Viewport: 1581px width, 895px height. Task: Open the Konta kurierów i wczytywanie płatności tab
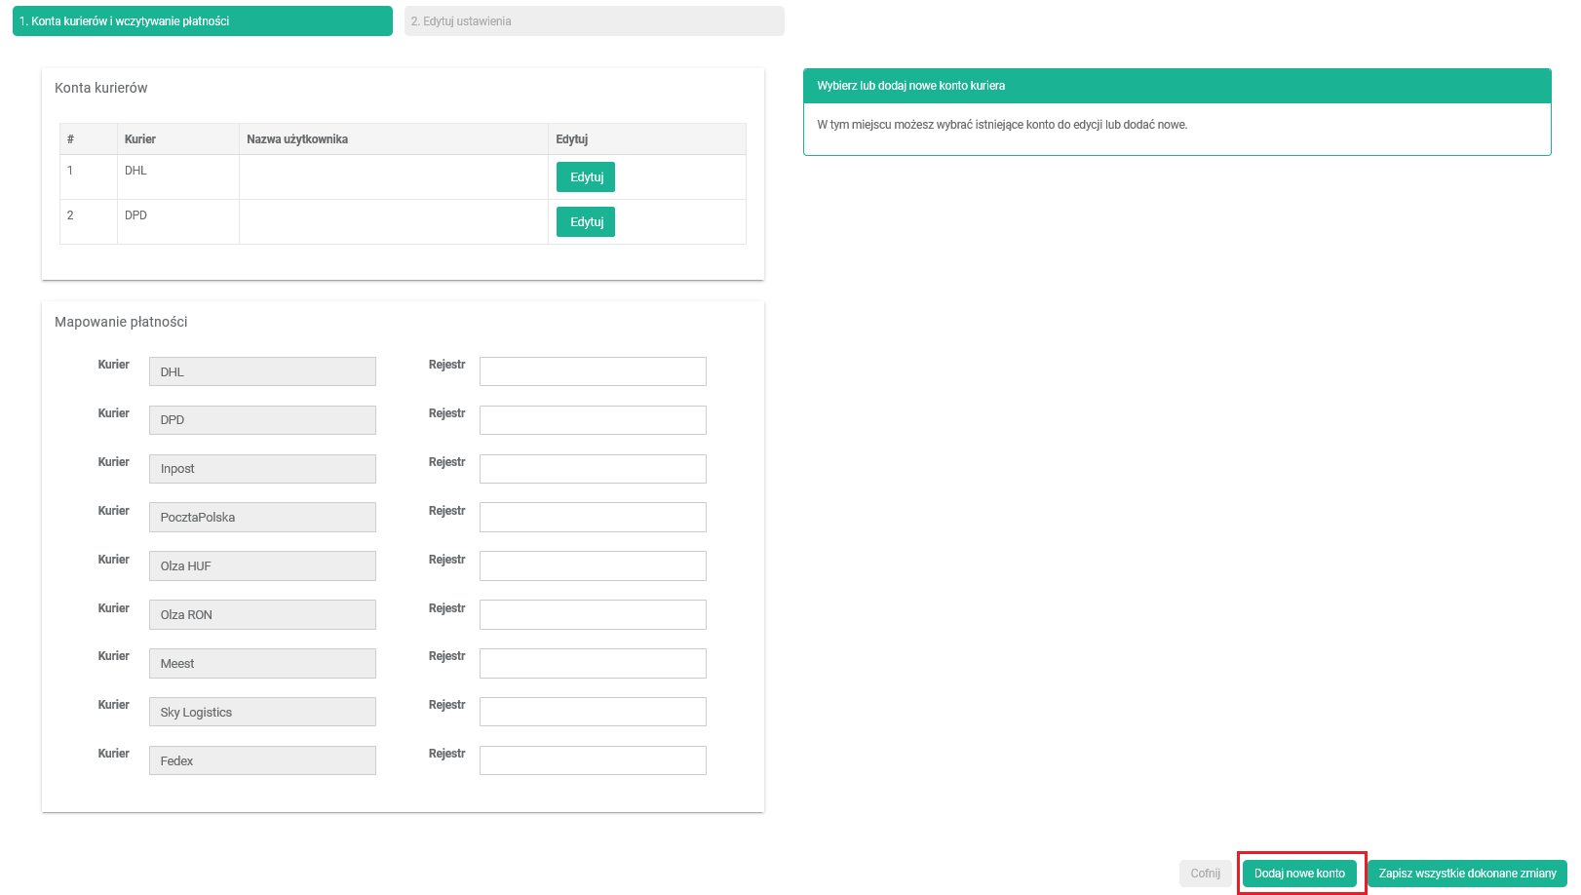202,21
